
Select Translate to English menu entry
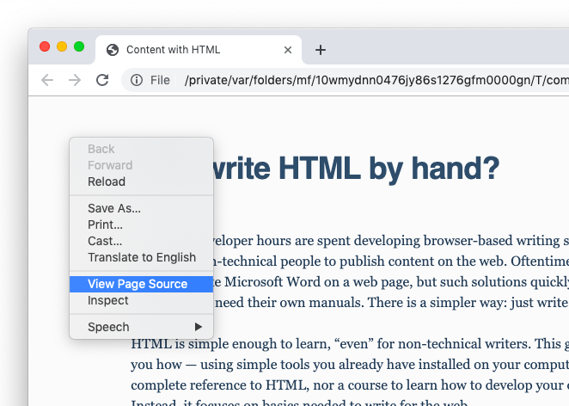point(142,257)
